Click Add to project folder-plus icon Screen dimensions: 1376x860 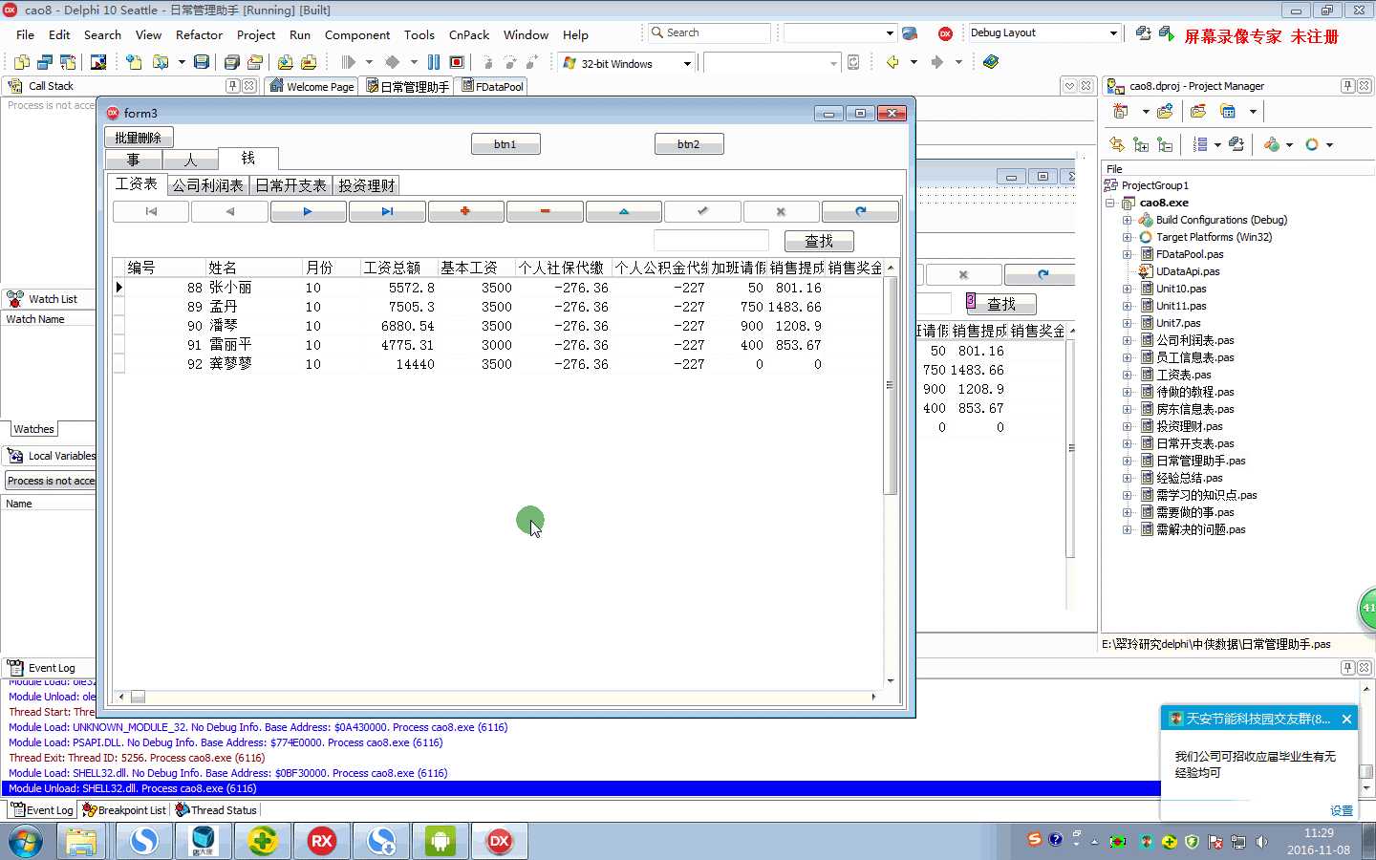coord(1164,112)
